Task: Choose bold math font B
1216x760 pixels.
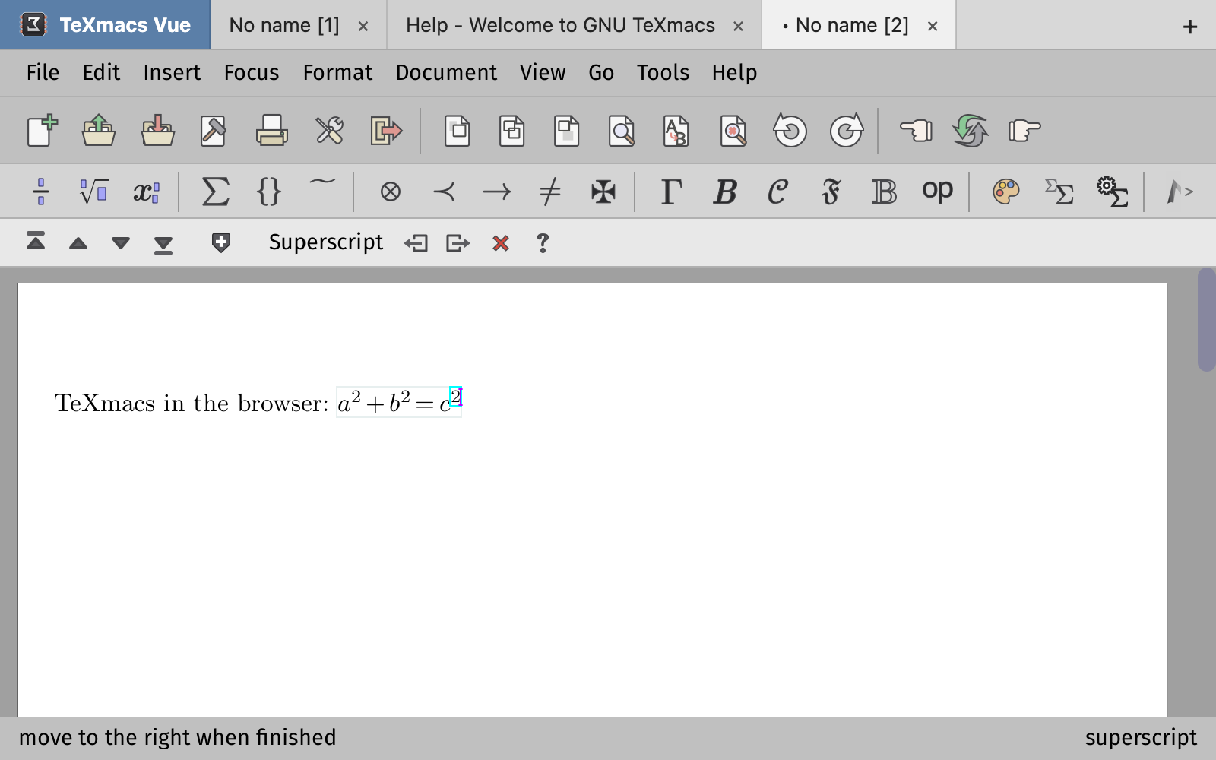Action: pos(725,192)
